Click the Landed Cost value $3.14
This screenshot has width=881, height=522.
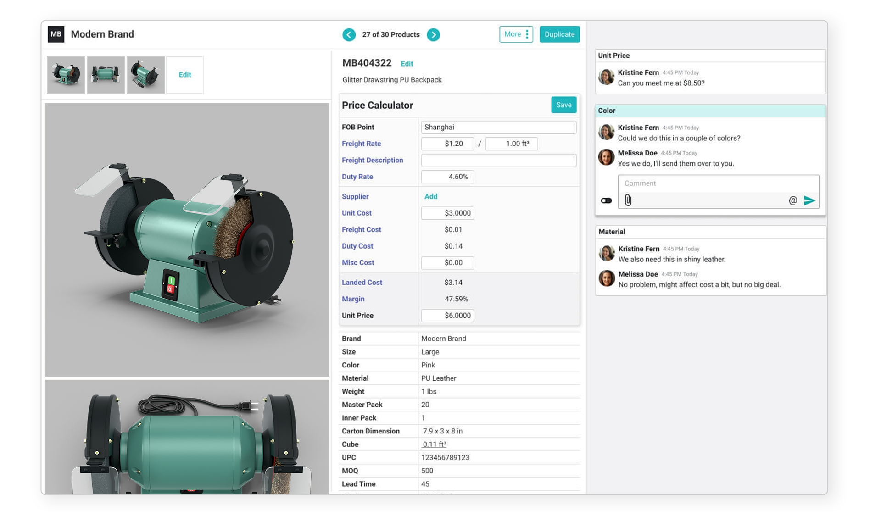click(x=453, y=282)
